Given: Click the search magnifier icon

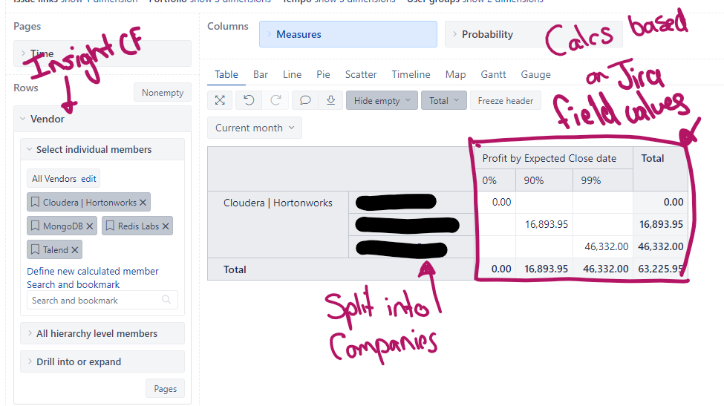Looking at the screenshot, I should click(x=166, y=300).
